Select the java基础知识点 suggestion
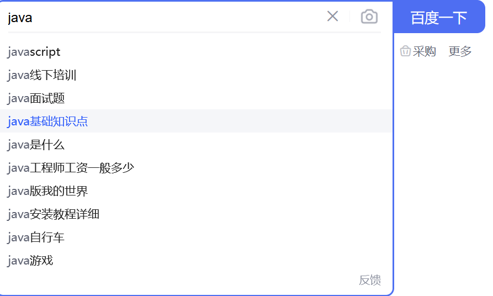This screenshot has height=296, width=493. coord(48,121)
